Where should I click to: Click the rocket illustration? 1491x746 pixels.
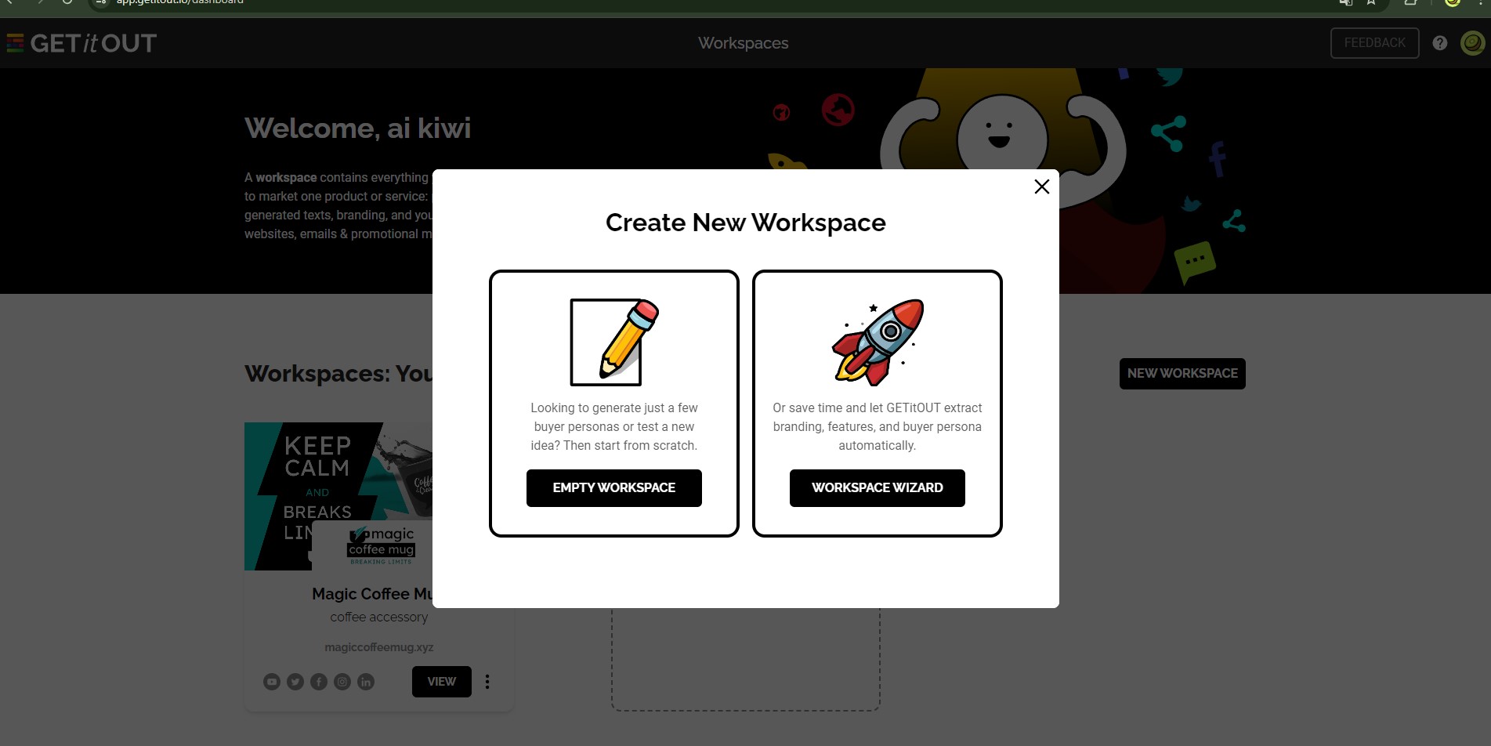(878, 342)
